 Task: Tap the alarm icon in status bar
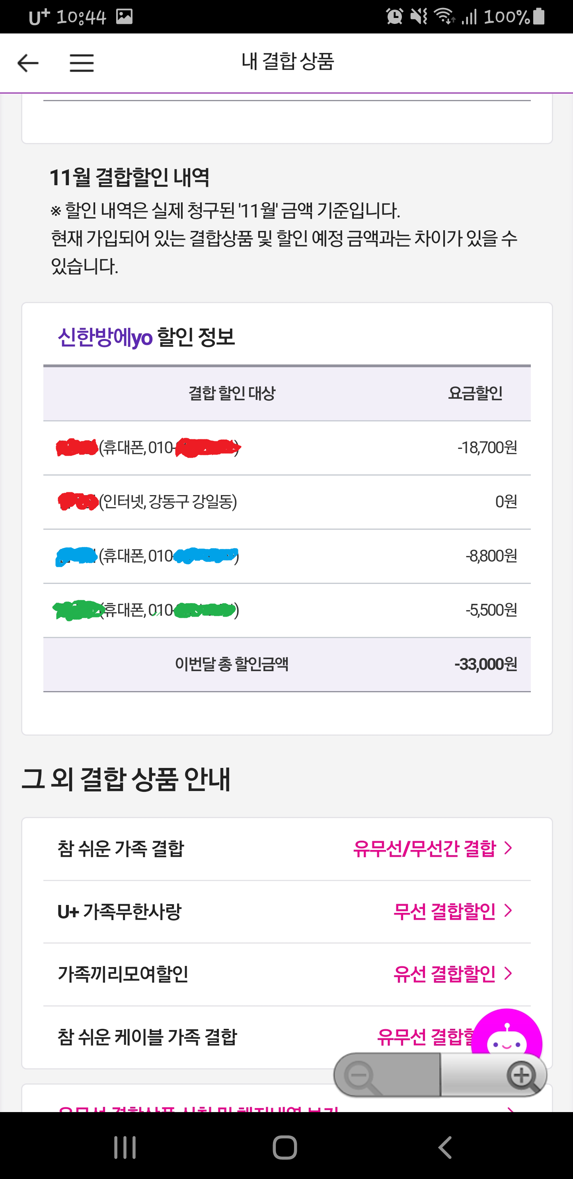(394, 17)
